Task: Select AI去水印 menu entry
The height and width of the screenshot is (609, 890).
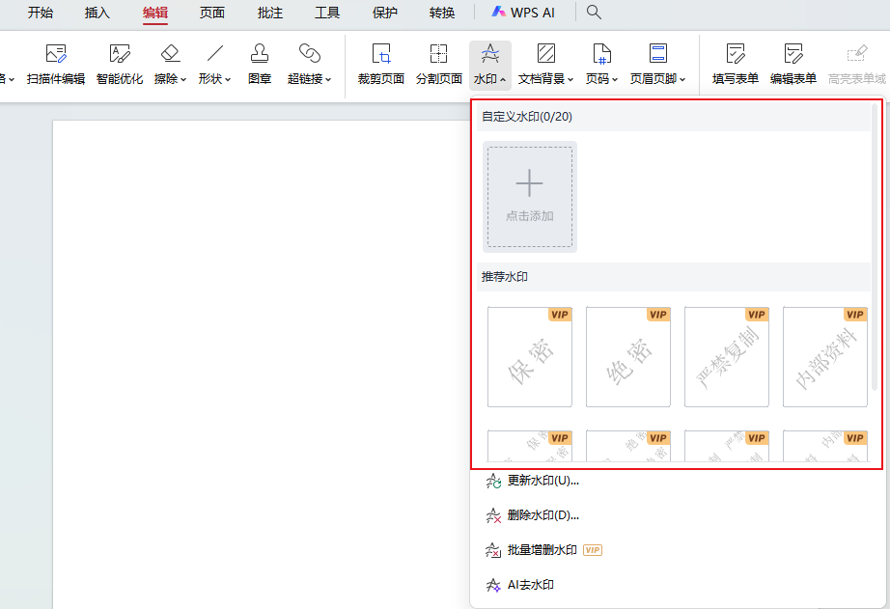Action: pyautogui.click(x=519, y=585)
